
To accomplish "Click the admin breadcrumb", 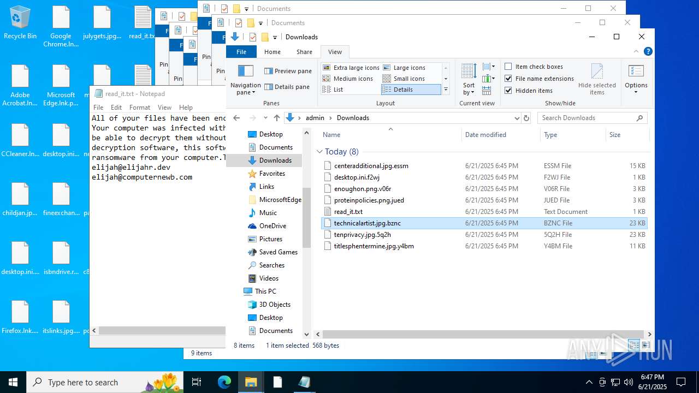I will click(x=315, y=118).
